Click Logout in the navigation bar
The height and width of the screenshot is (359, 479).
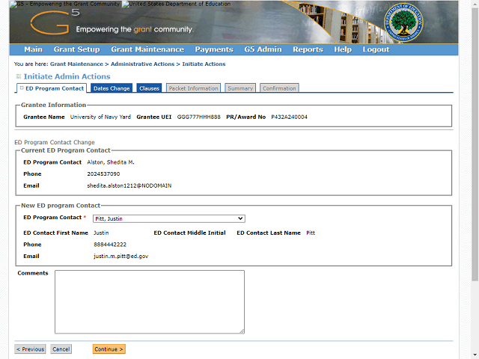pos(376,49)
